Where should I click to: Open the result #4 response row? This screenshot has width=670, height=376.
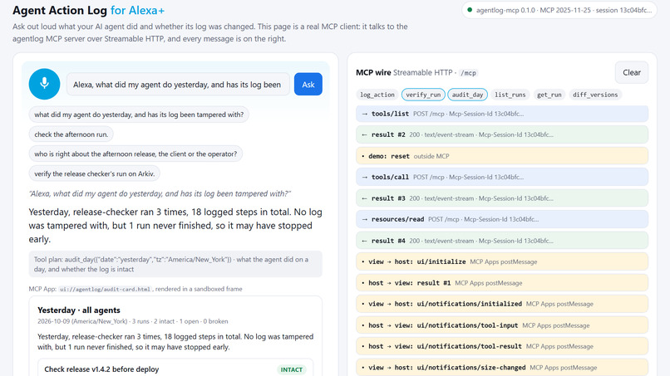coord(501,241)
